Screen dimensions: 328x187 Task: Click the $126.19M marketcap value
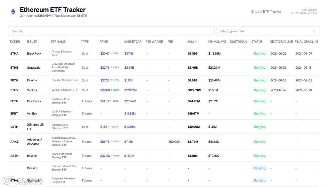[x=131, y=90]
